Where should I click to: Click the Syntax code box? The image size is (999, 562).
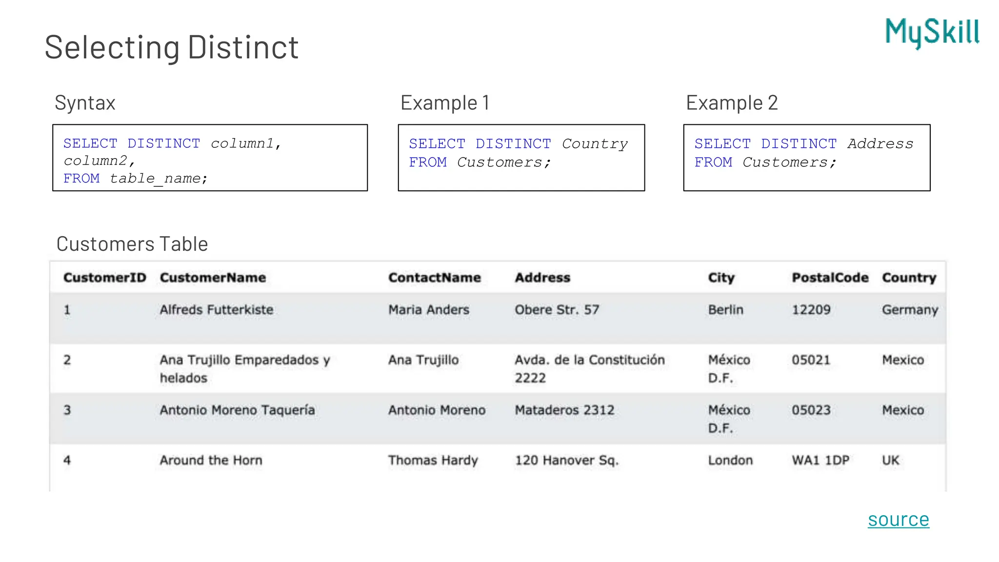210,158
